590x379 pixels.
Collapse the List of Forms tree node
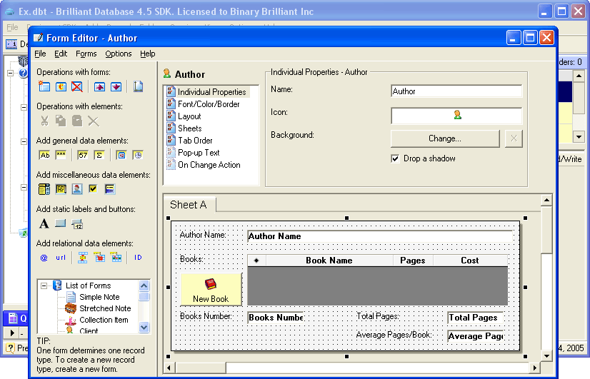pyautogui.click(x=44, y=285)
